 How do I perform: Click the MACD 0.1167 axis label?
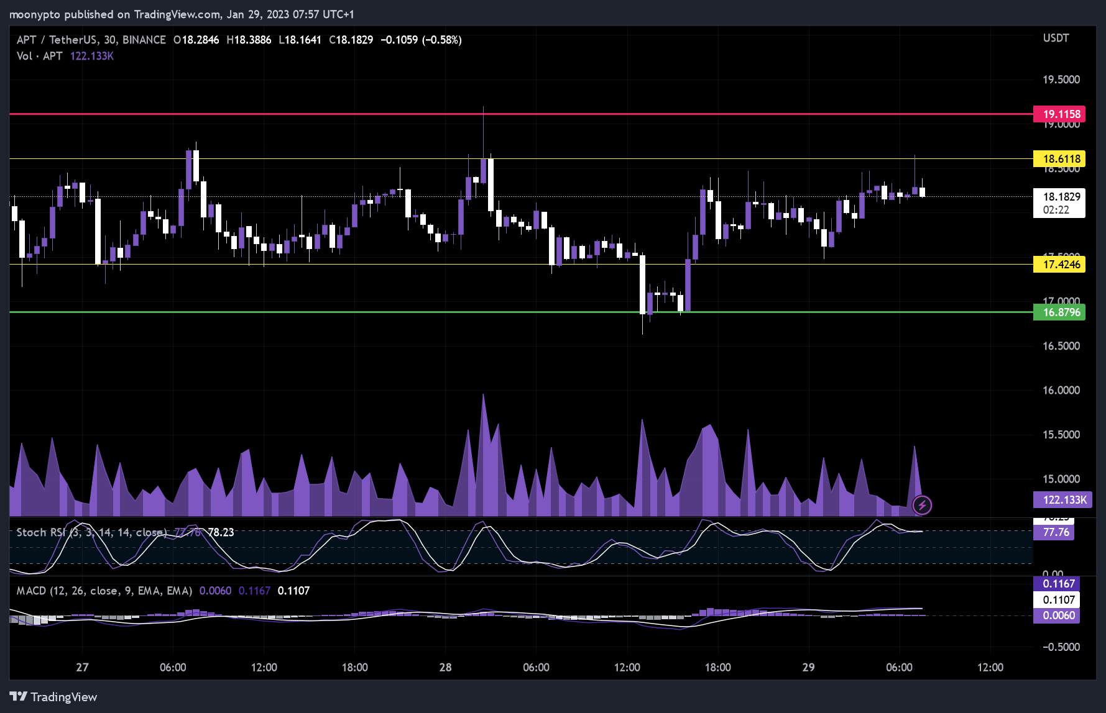pos(1056,584)
